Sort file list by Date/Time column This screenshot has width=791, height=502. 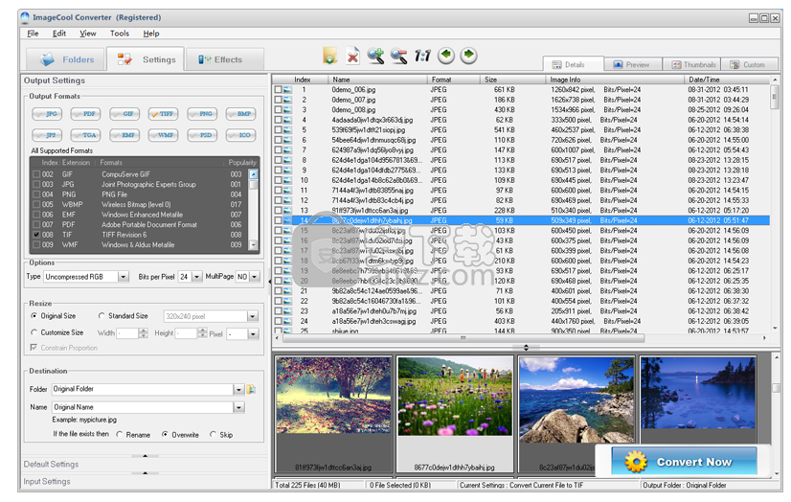[x=727, y=80]
